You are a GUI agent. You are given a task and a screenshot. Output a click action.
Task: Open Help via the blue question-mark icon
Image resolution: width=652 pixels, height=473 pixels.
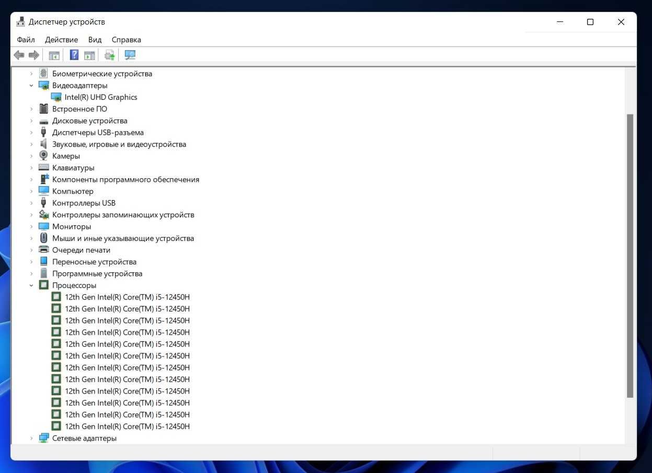click(x=74, y=55)
